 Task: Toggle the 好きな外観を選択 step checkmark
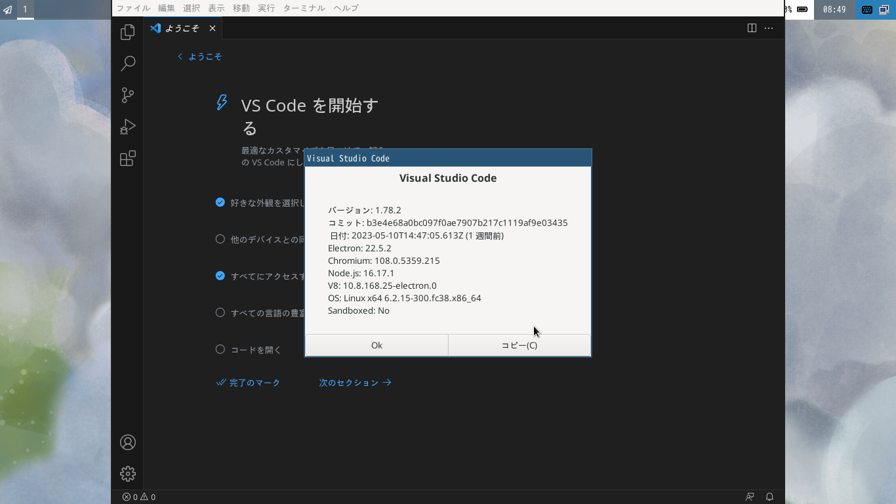(x=220, y=202)
